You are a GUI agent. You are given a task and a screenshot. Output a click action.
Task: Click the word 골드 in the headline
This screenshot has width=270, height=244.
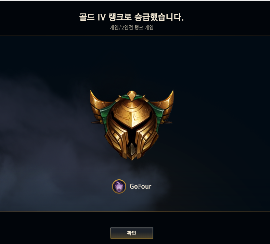87,17
